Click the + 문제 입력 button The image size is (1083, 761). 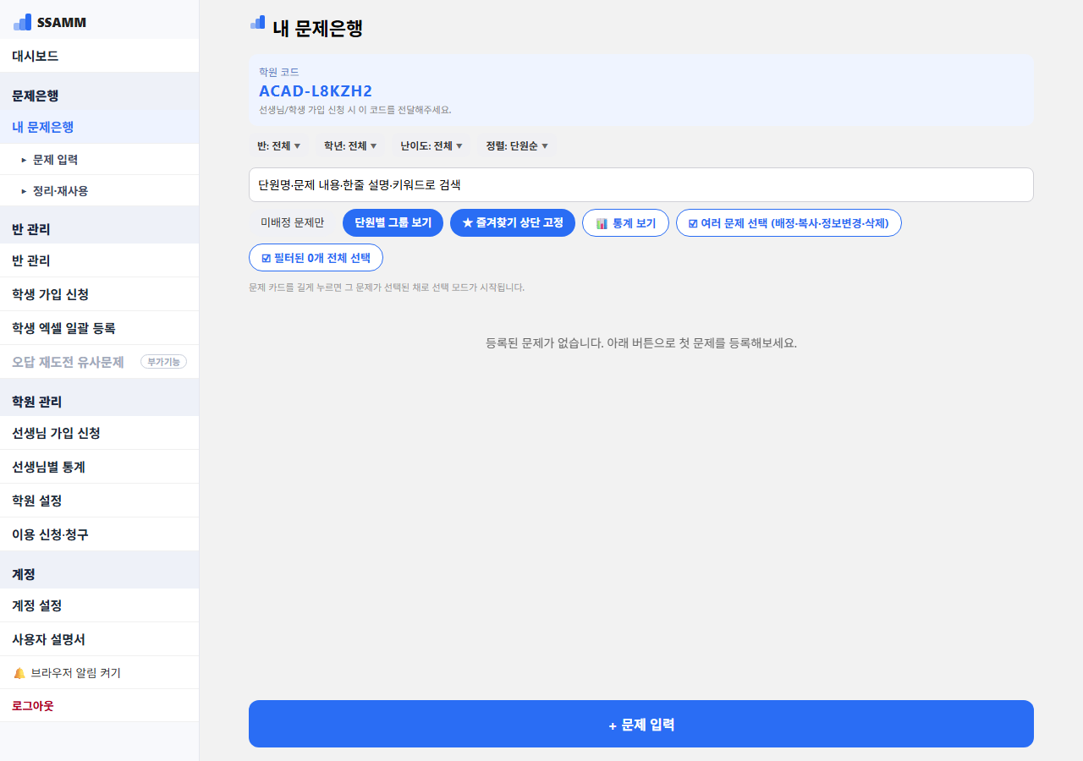(x=641, y=724)
